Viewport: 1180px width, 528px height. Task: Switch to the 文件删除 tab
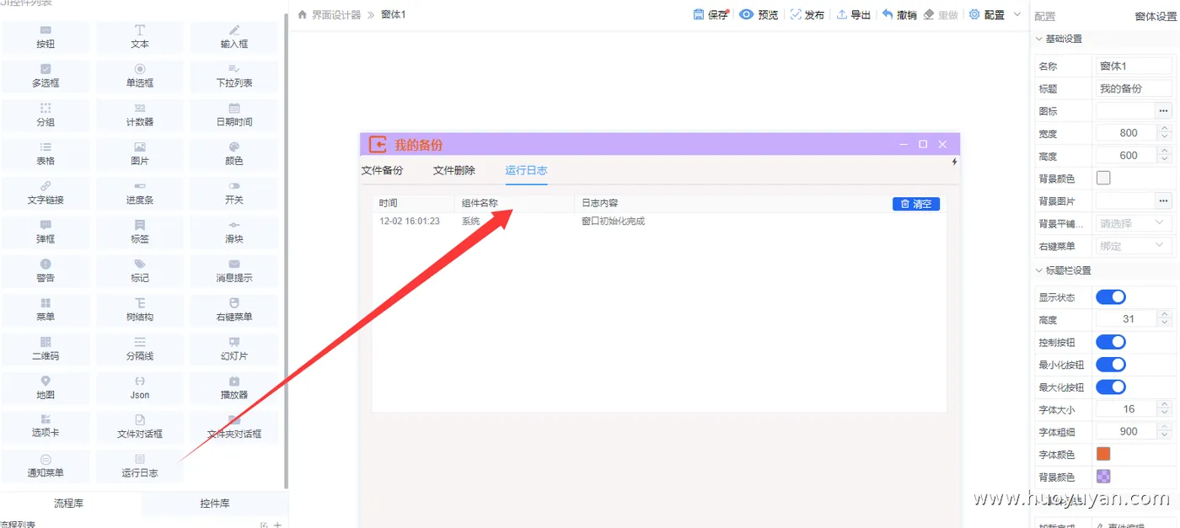[x=454, y=170]
